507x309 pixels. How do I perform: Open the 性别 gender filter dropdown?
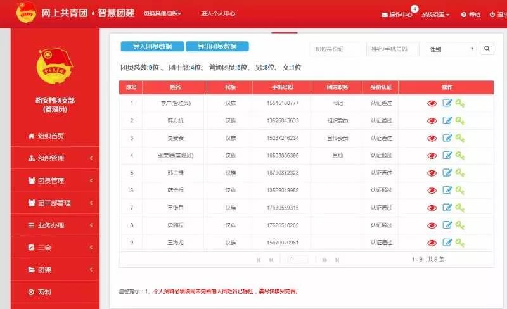pos(451,49)
